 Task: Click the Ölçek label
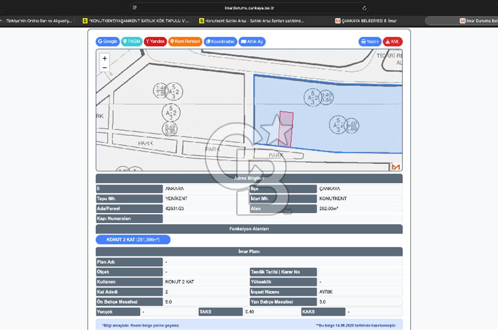[x=129, y=272]
